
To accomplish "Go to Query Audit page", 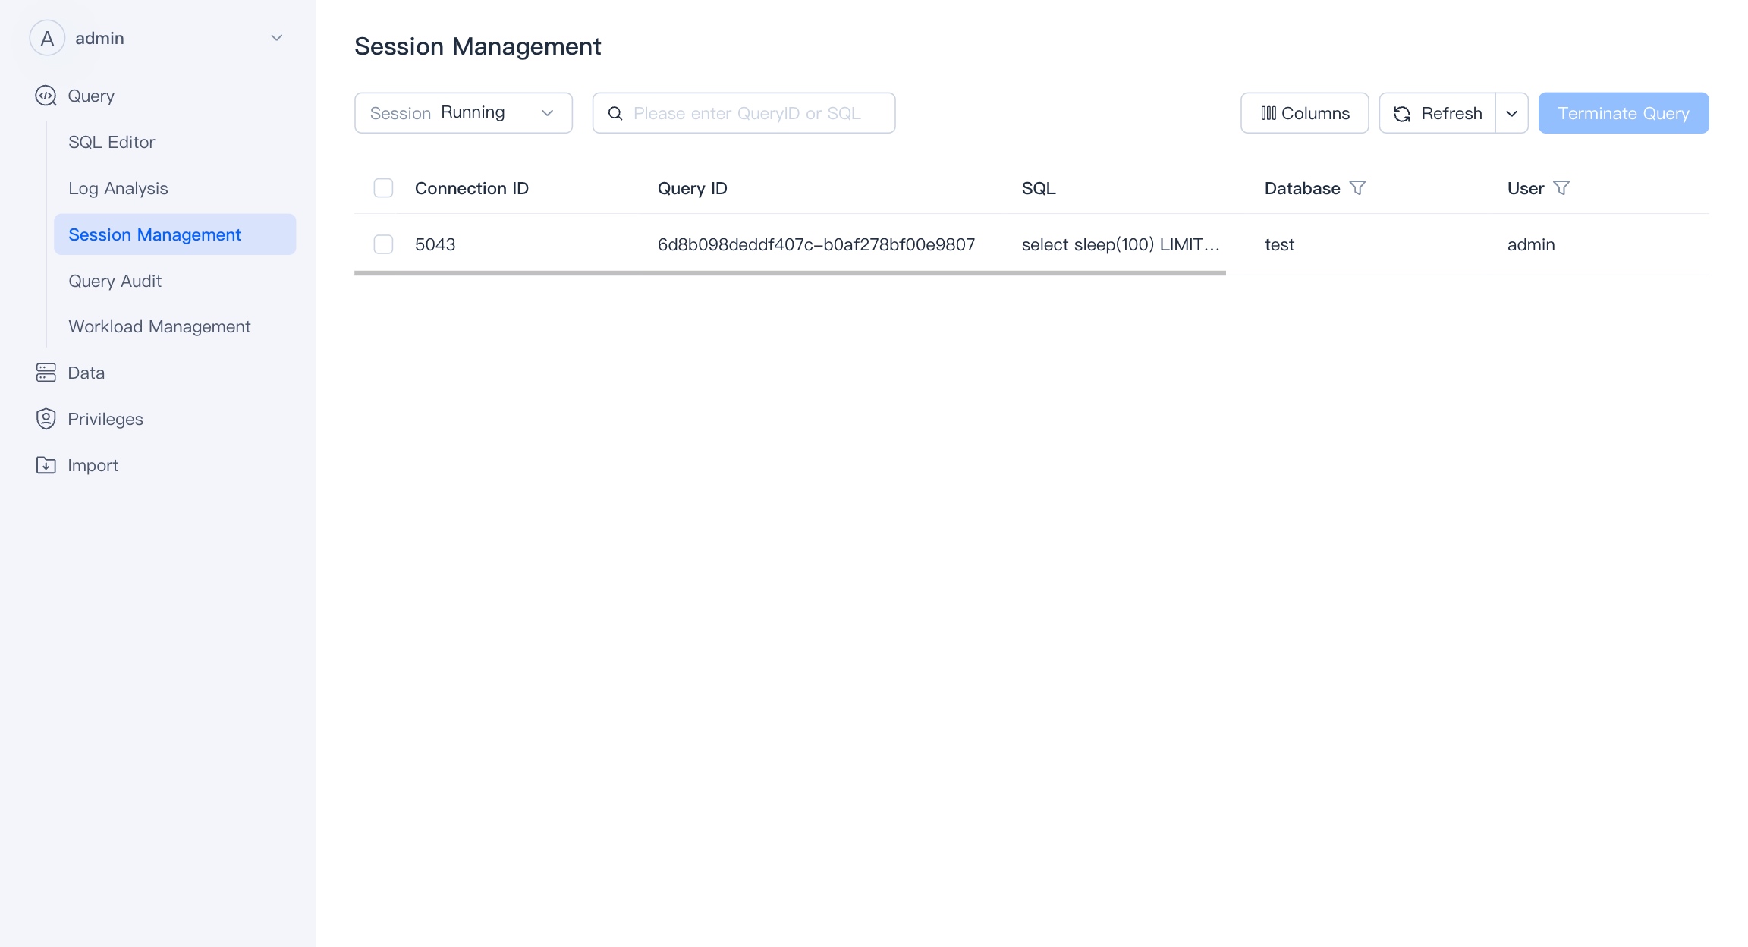I will point(115,281).
